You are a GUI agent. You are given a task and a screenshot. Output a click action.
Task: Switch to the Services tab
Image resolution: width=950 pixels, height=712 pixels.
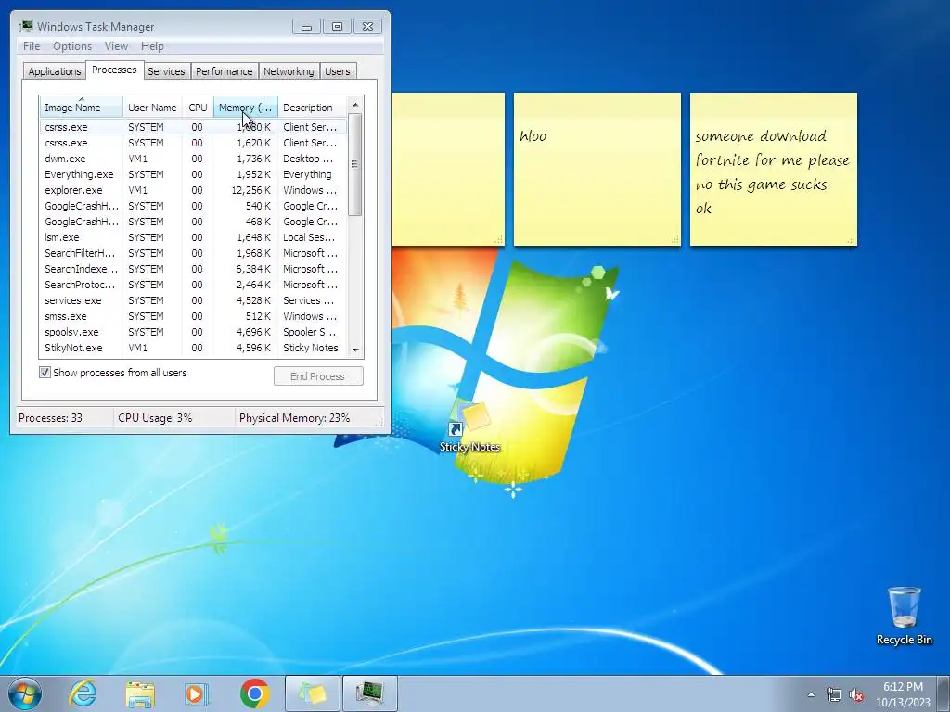(166, 70)
